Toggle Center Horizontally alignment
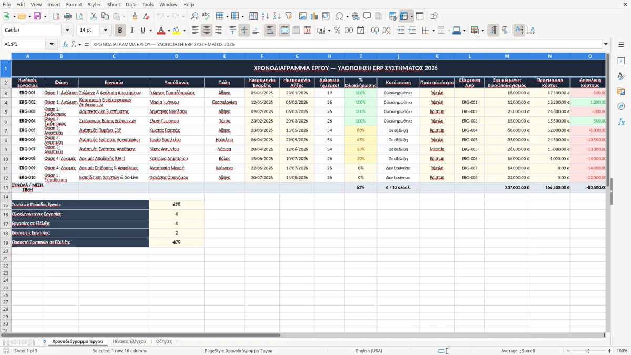This screenshot has height=355, width=631. click(207, 31)
